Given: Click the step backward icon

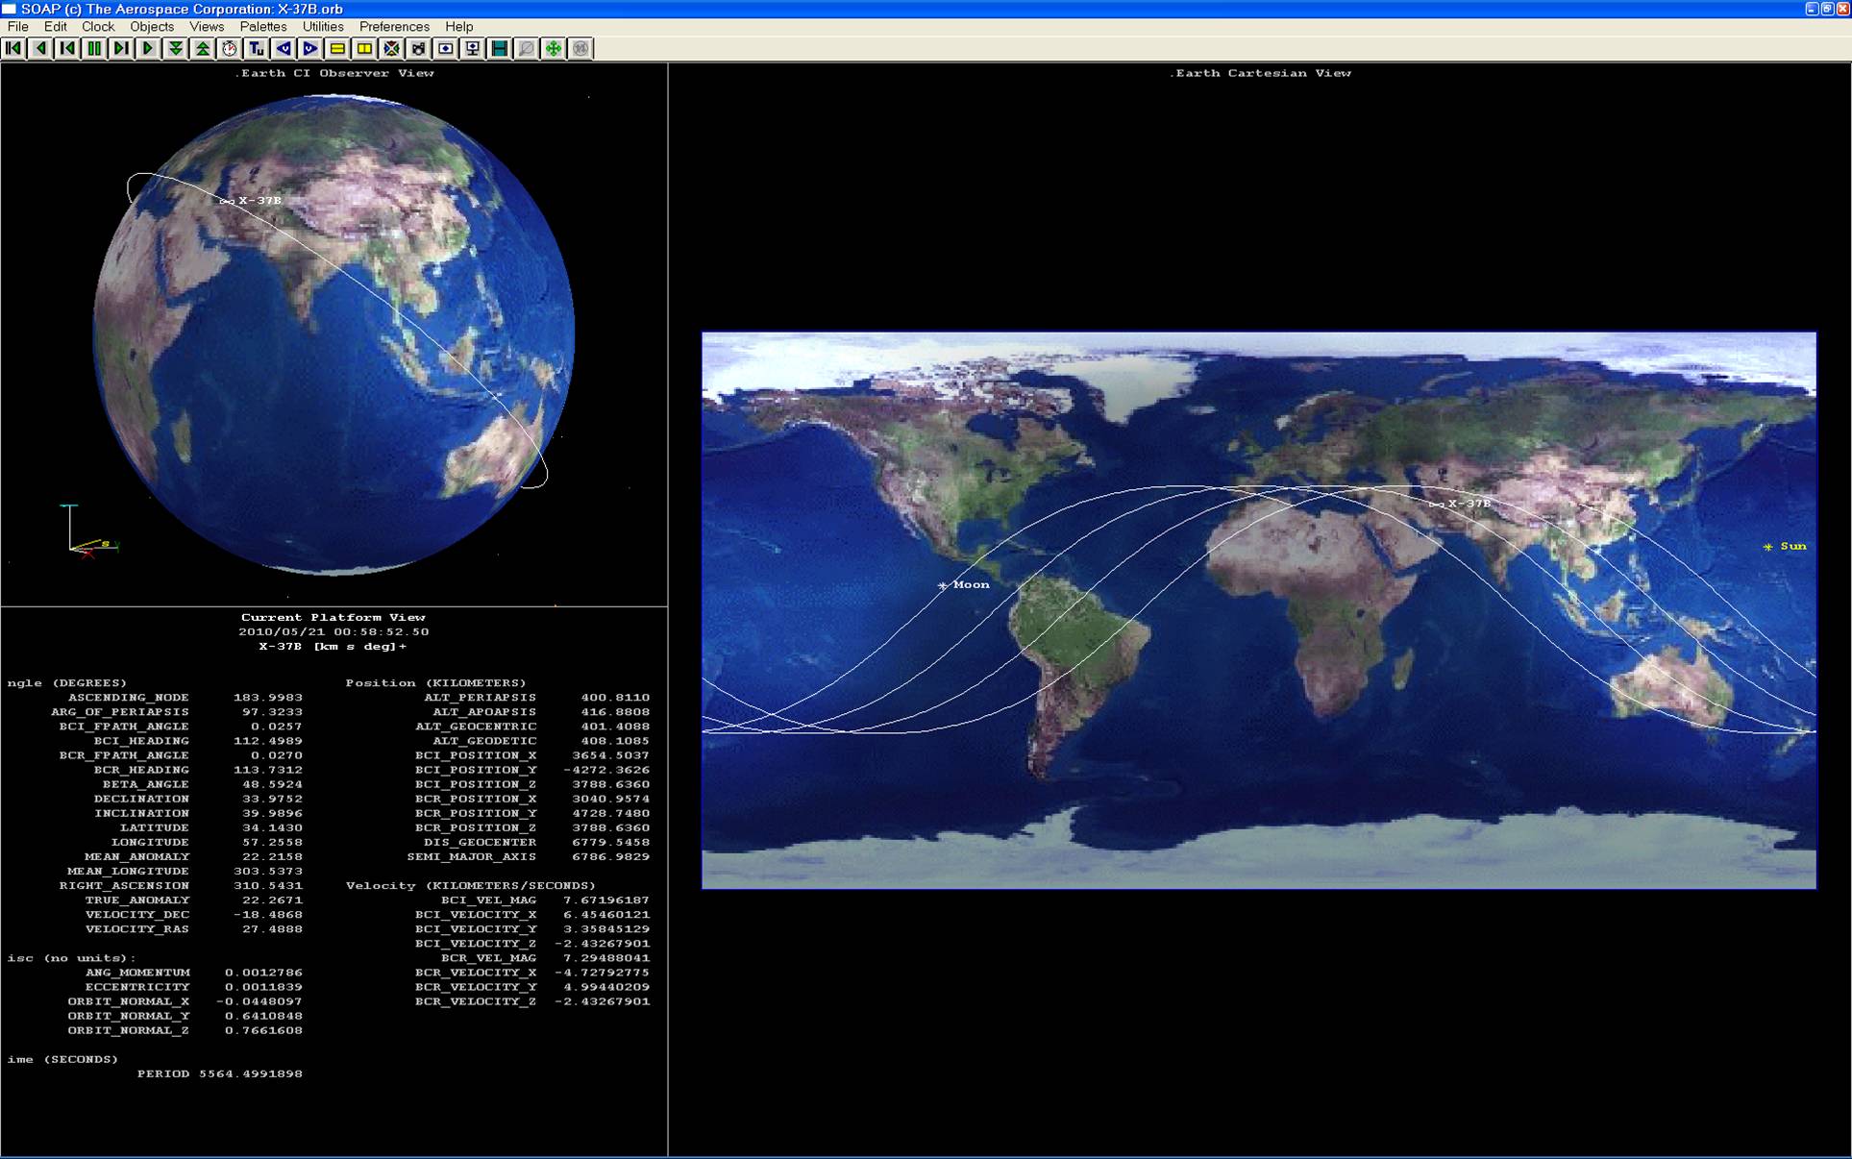Looking at the screenshot, I should 67,48.
